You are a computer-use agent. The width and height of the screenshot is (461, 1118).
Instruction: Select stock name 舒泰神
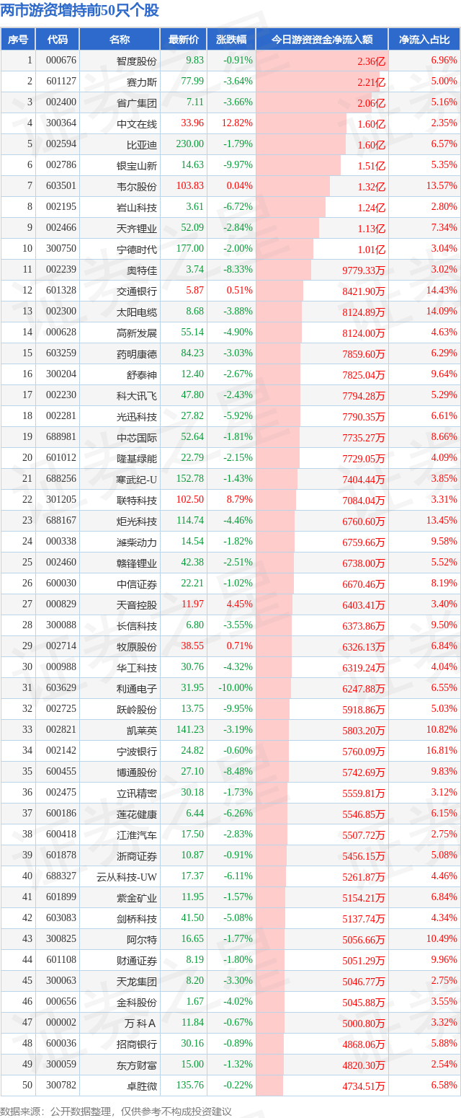tap(142, 374)
